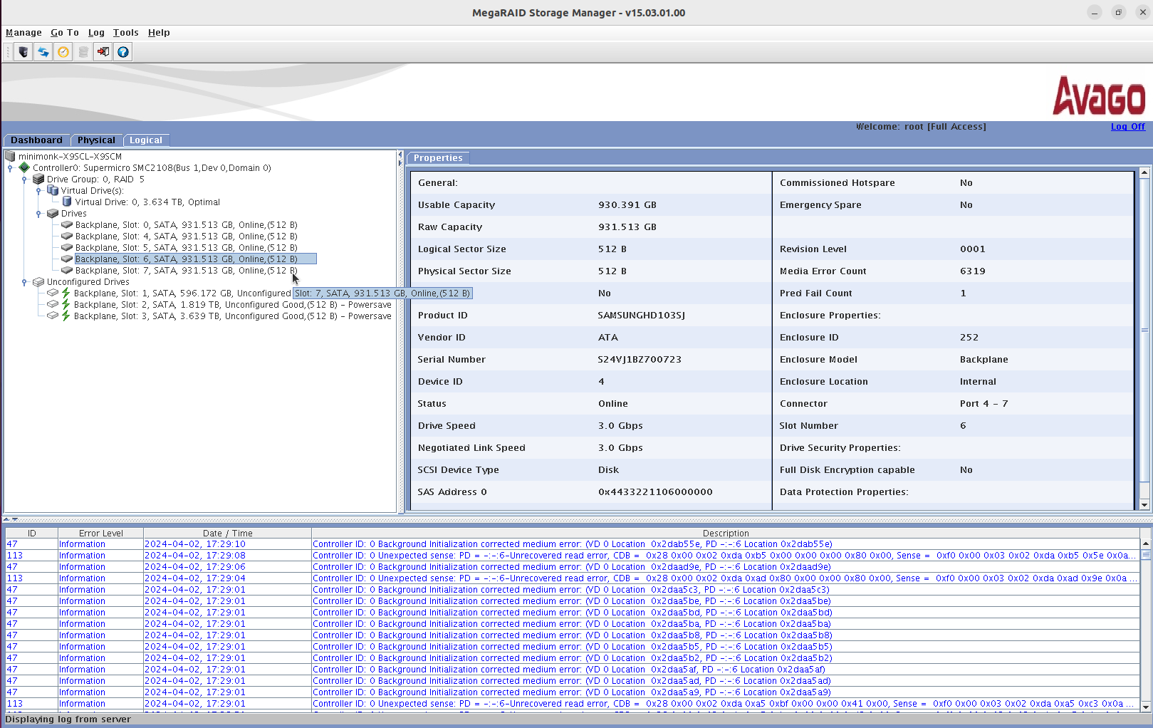Click the greyed-out disk stack toolbar icon
Image resolution: width=1153 pixels, height=728 pixels.
click(x=83, y=52)
